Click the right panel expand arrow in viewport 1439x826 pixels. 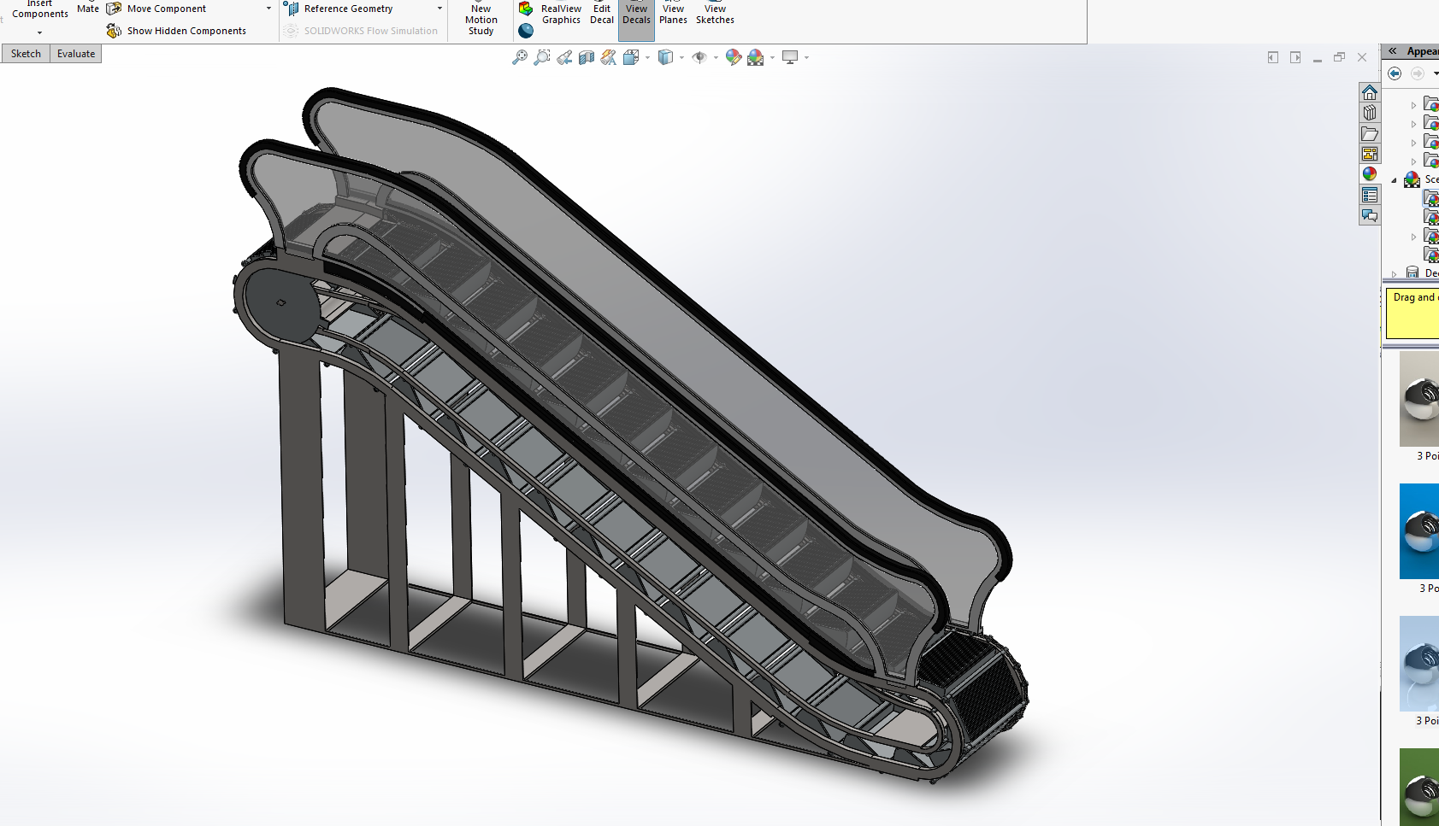click(1295, 57)
